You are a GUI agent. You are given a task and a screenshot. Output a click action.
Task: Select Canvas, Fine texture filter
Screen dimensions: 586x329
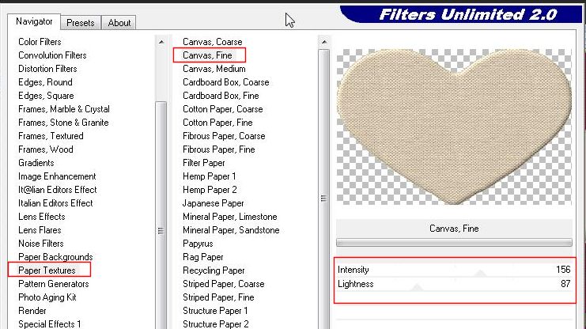[x=207, y=55]
